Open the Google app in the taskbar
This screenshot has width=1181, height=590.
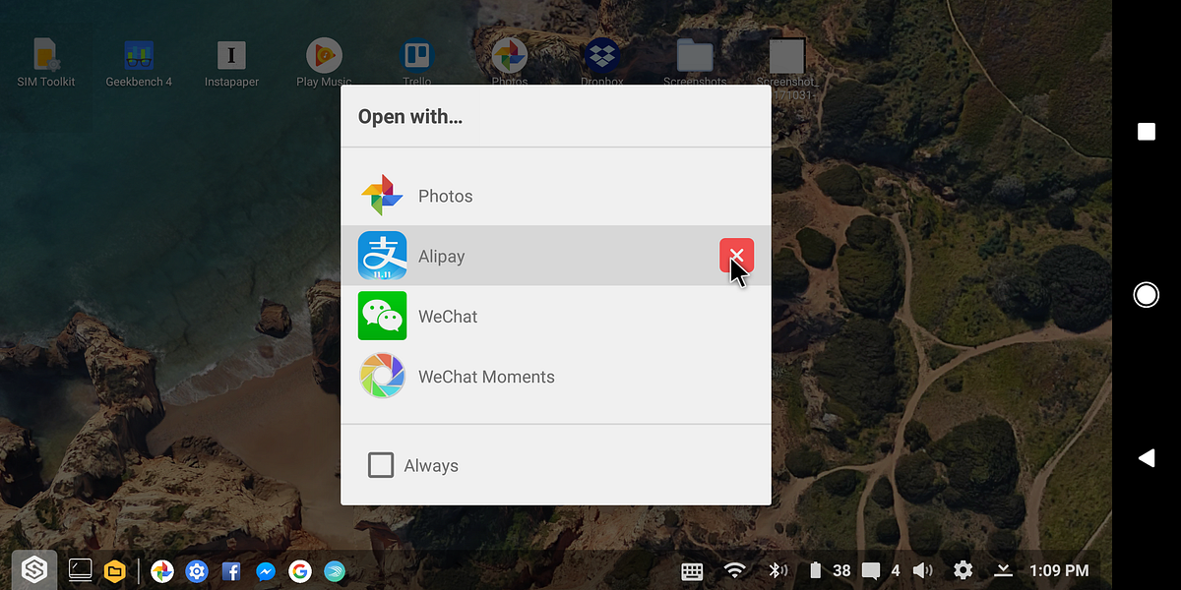pos(300,570)
